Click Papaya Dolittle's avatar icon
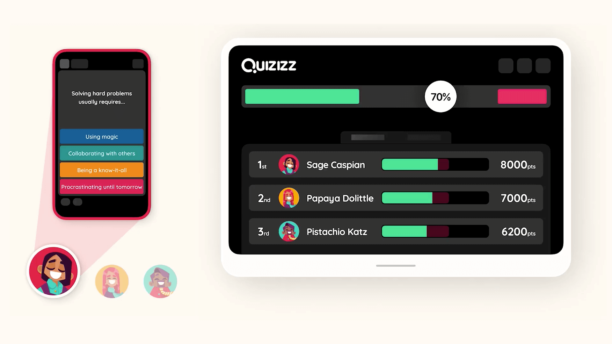The image size is (612, 344). [x=289, y=198]
